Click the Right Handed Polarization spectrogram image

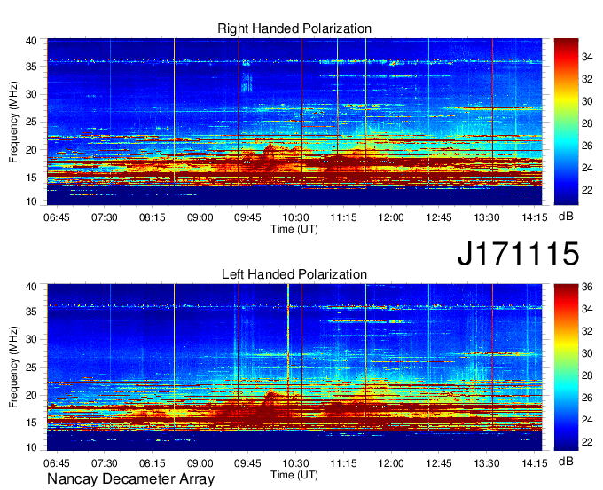(294, 122)
